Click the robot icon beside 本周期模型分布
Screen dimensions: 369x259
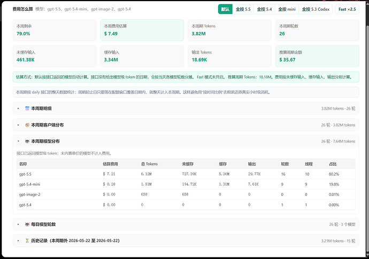point(27,142)
